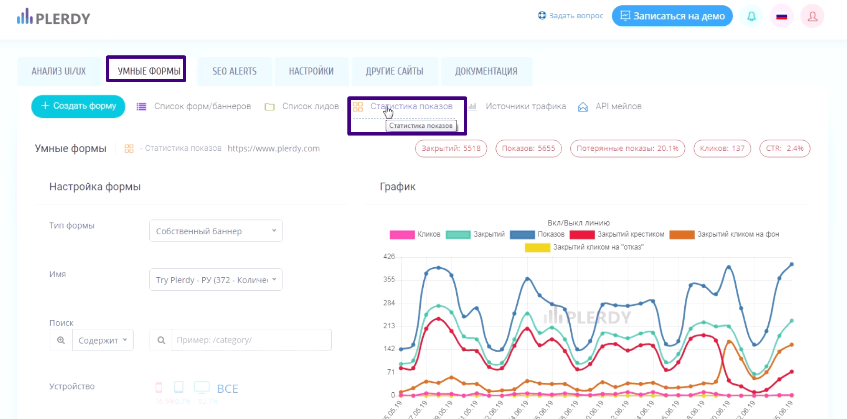847x419 pixels.
Task: Select ВСЕ devices filter
Action: tap(228, 389)
